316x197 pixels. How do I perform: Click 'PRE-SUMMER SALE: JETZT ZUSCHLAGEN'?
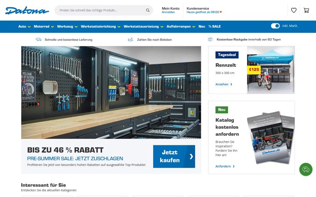[75, 158]
